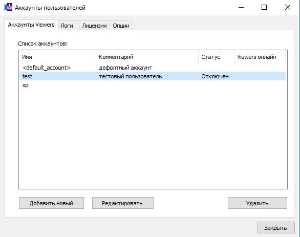Minimize the Аккаунты пользователей window
The height and width of the screenshot is (237, 300).
241,8
